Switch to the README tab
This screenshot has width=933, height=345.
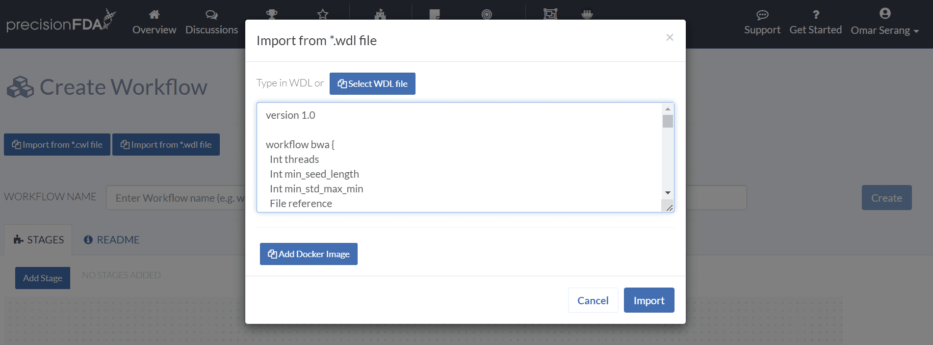[x=112, y=239]
